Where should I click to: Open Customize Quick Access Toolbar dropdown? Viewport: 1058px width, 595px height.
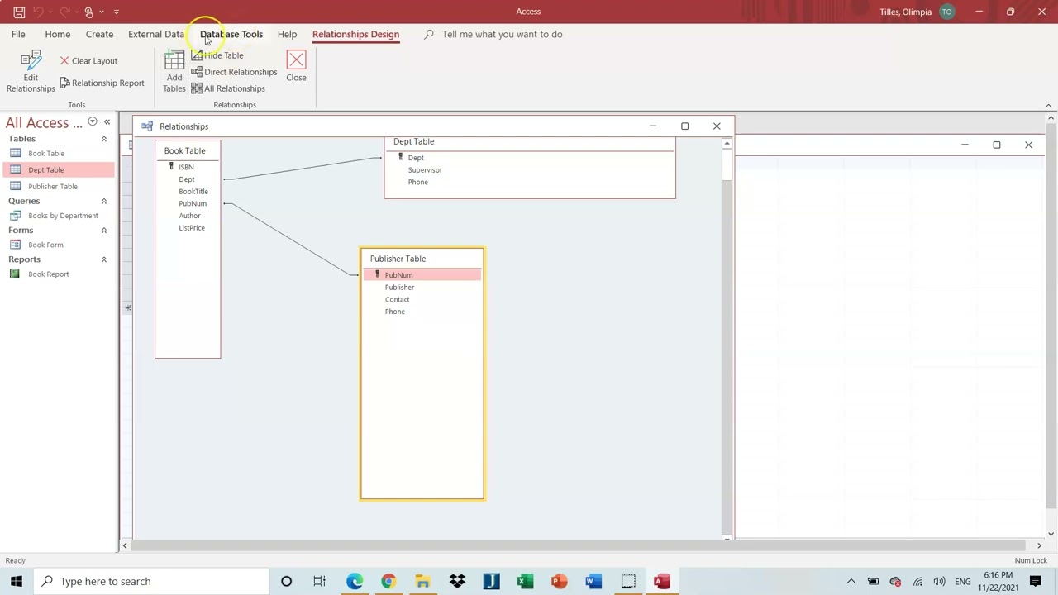[117, 12]
